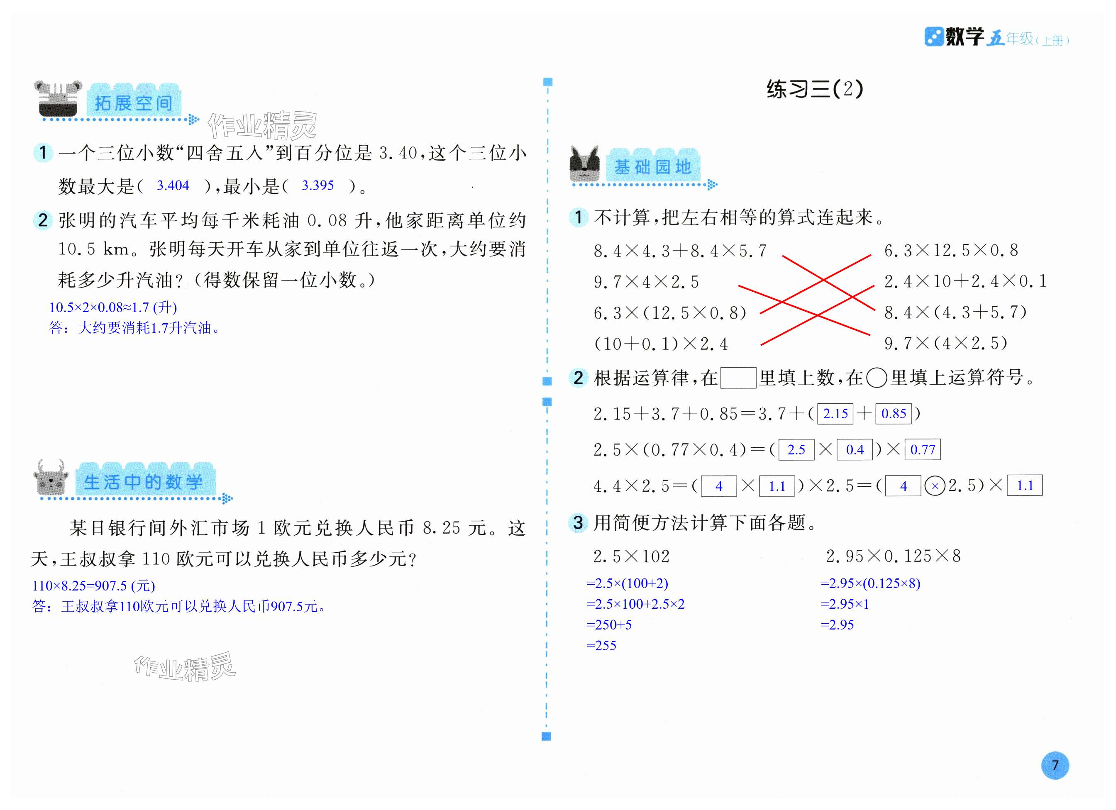Viewport: 1116px width, 810px height.
Task: Click the line starting 某日银行间外汇市场
Action: (298, 528)
